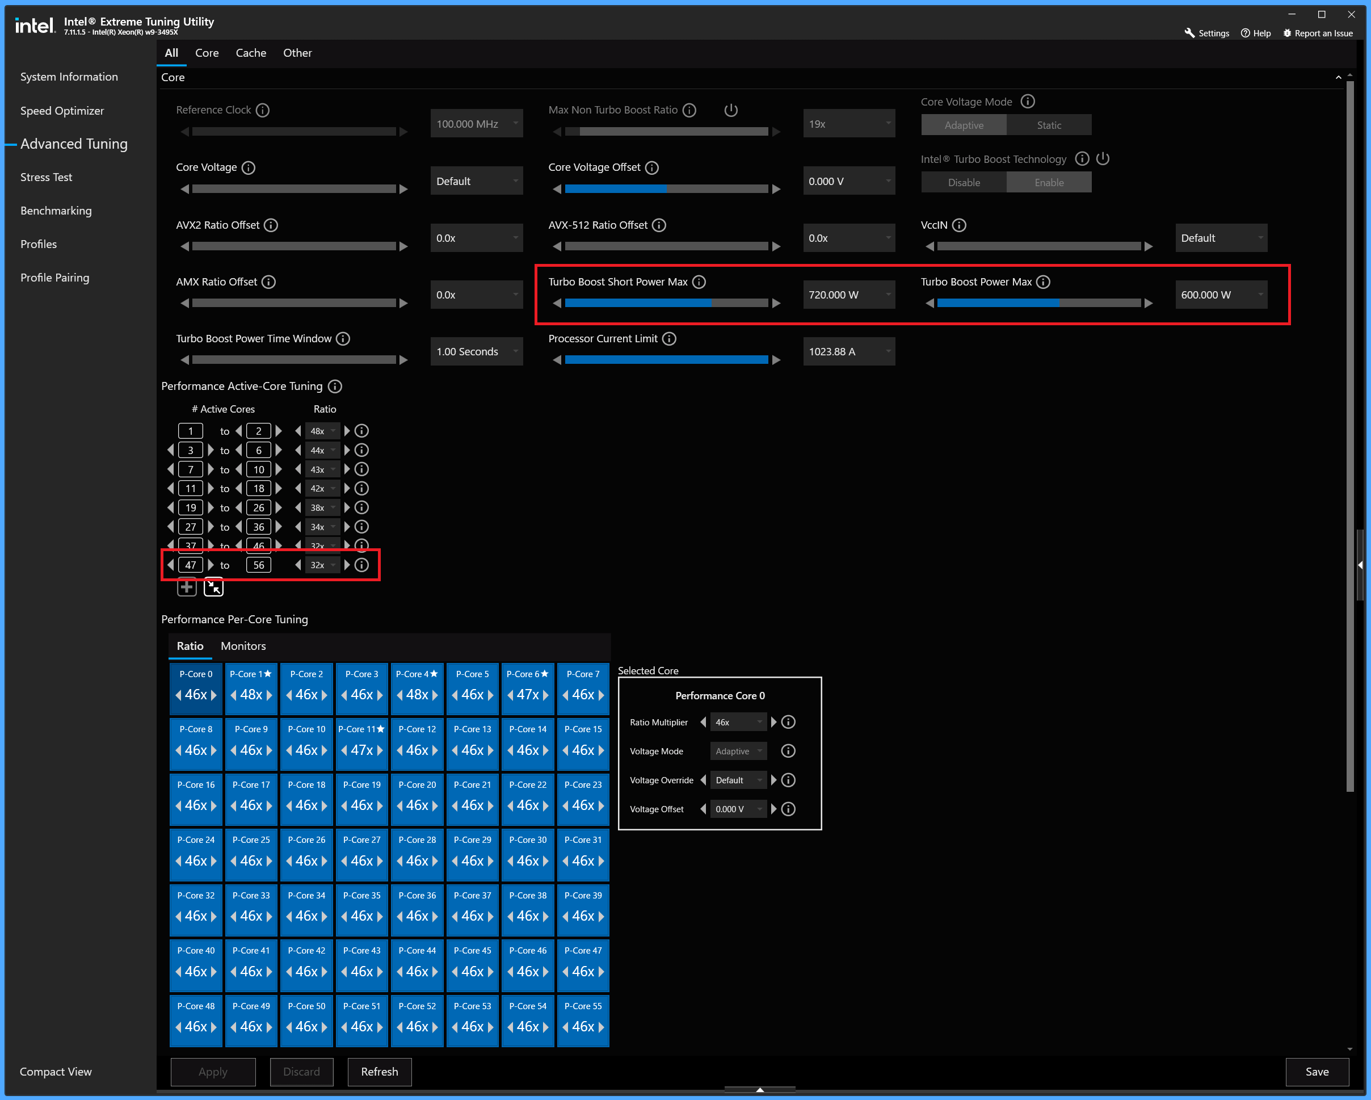Viewport: 1371px width, 1100px height.
Task: Click AVX2 Ratio Offset info icon
Action: coord(271,225)
